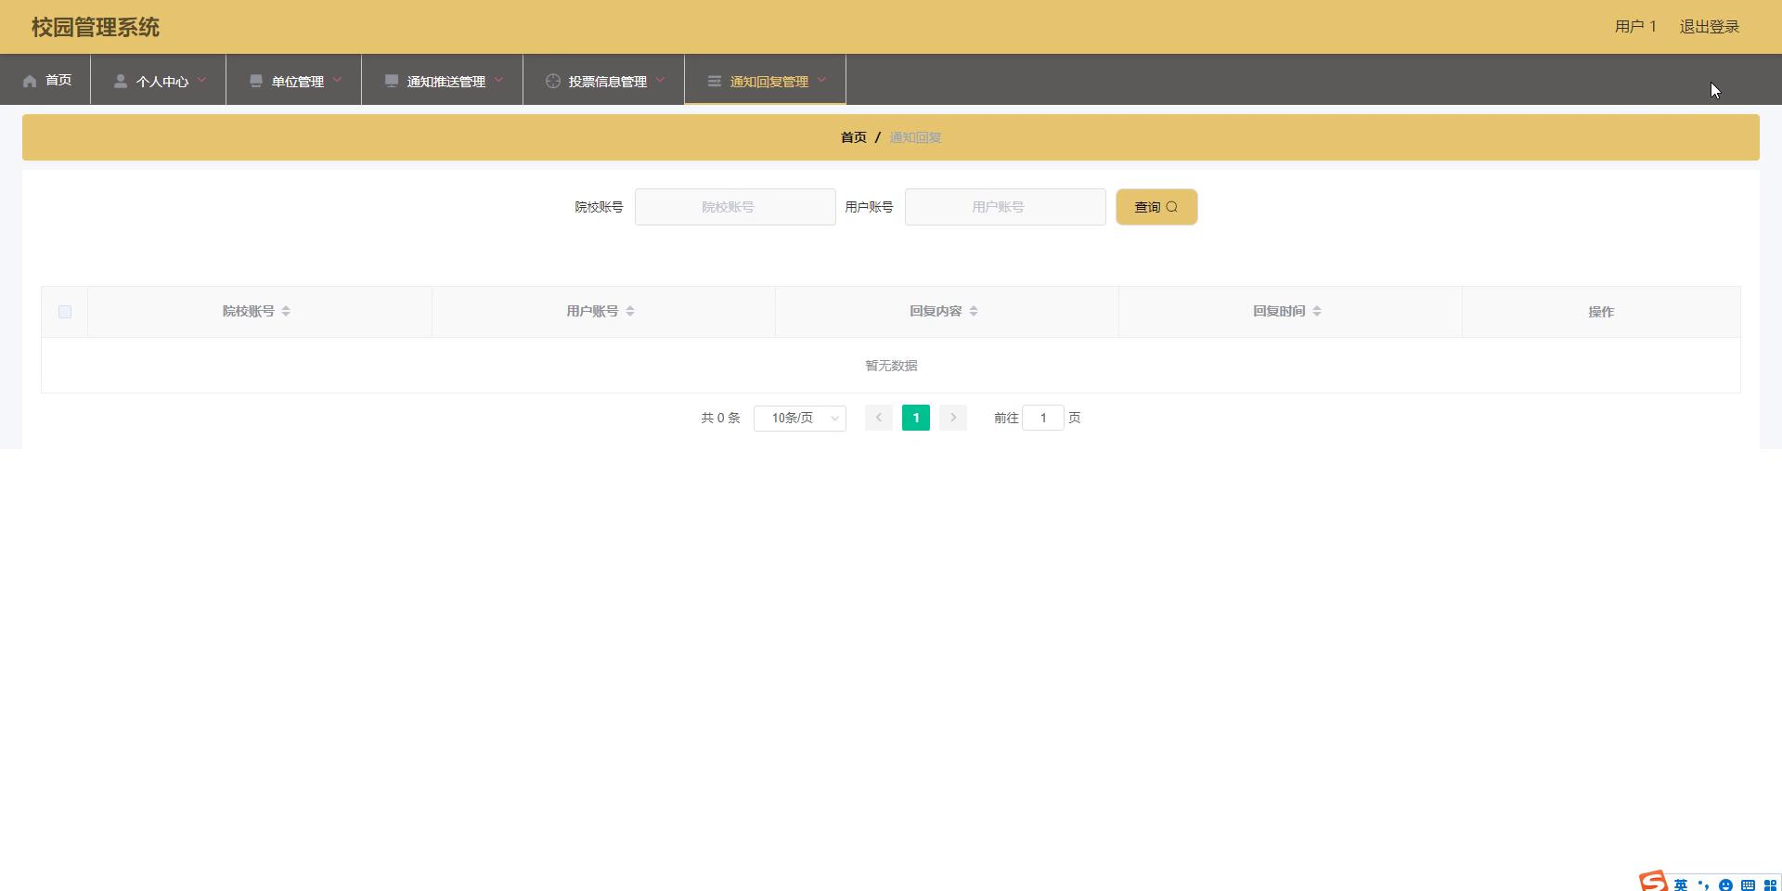This screenshot has height=891, width=1782.
Task: Go to next page arrow in pagination
Action: [x=953, y=419]
